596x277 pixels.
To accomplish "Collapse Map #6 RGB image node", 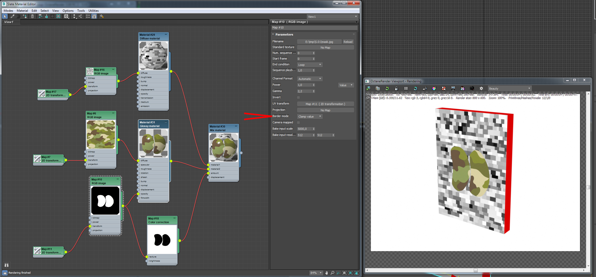I will 113,113.
